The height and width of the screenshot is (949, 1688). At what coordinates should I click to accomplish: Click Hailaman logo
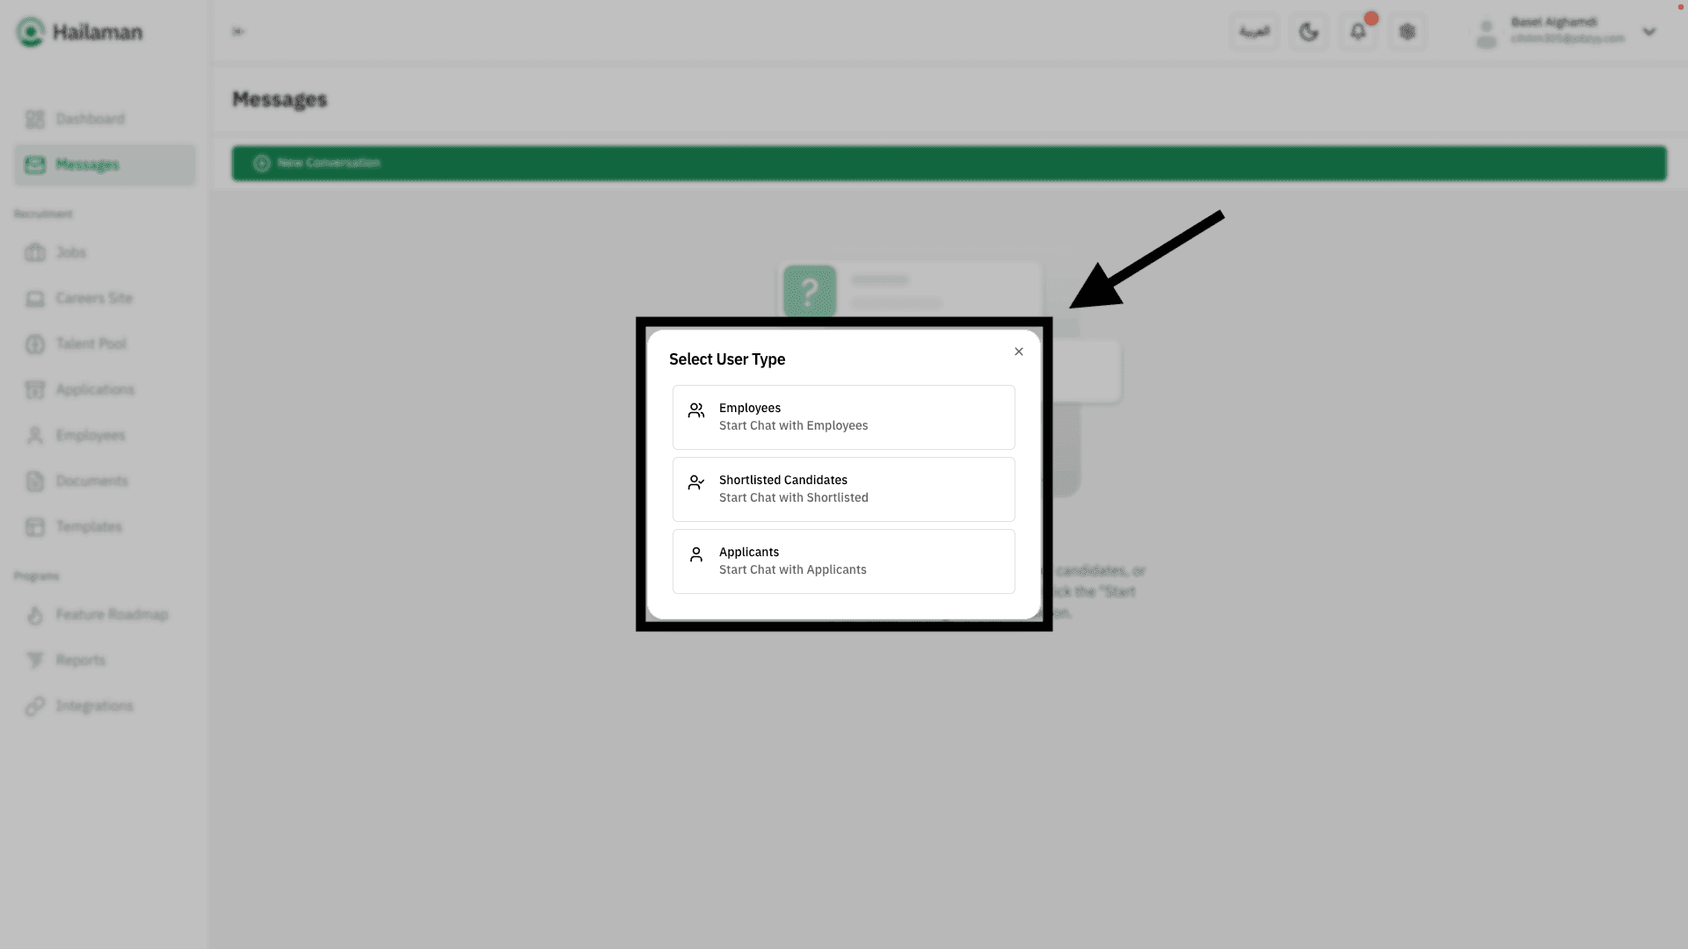(79, 33)
